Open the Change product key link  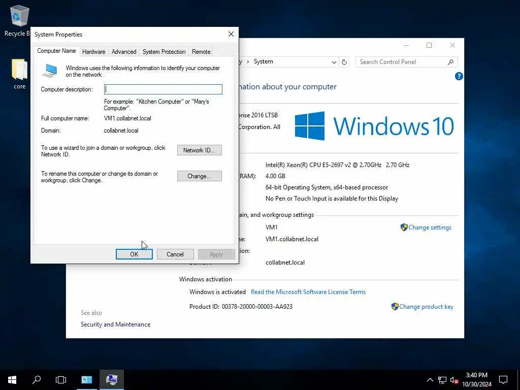click(426, 307)
